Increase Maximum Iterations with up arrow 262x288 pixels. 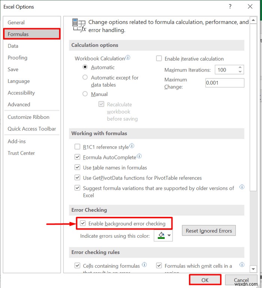click(x=240, y=67)
